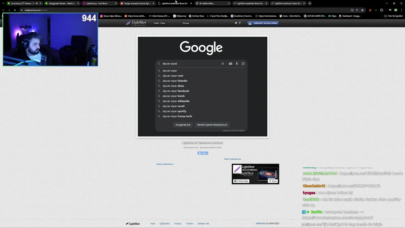Screen dimensions: 405x228
Task: Open Lightshot's Facebook icon in header
Action: click(x=240, y=23)
